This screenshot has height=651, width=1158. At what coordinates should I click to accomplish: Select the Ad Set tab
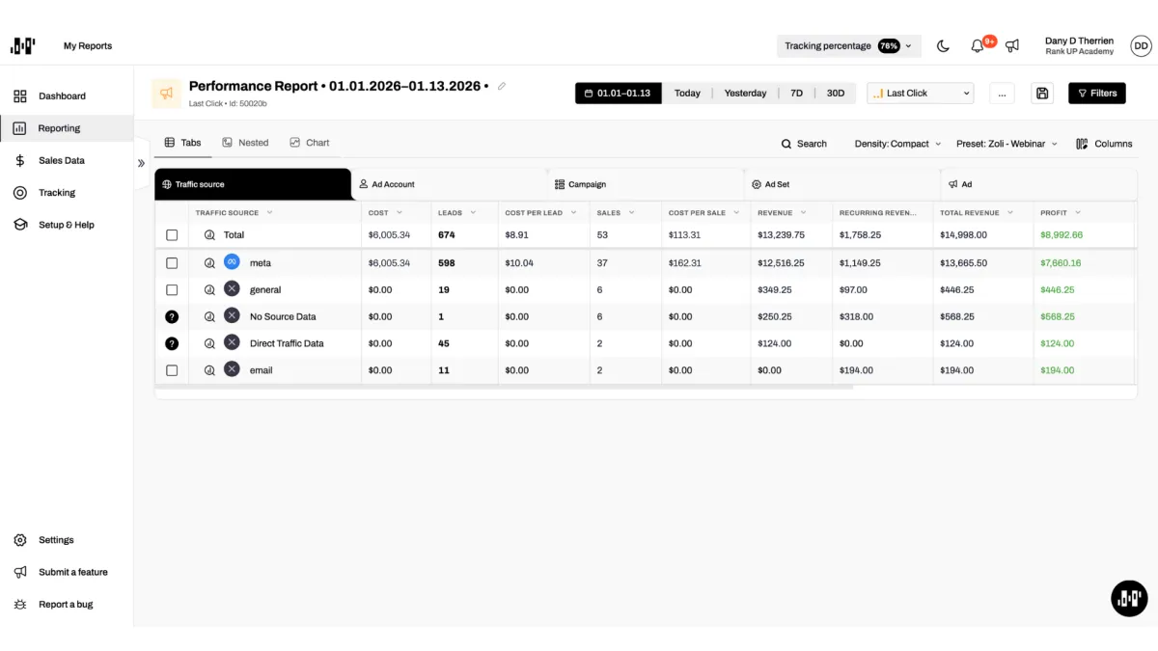[x=842, y=184]
